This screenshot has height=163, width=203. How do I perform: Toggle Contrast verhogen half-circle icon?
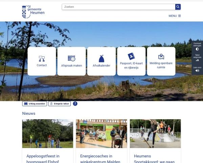197,49
